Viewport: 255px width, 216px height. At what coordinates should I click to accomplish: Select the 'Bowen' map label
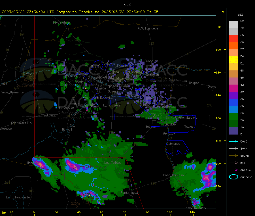(188, 127)
